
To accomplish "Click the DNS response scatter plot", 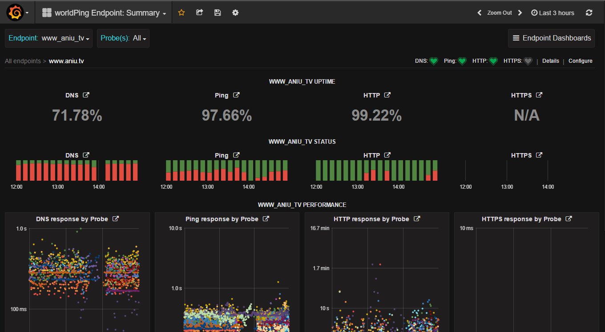I will click(84, 280).
